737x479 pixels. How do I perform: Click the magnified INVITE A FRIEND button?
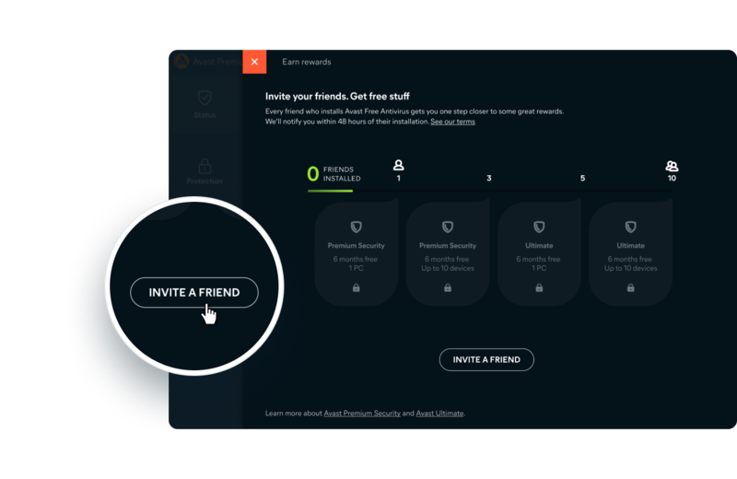(194, 292)
